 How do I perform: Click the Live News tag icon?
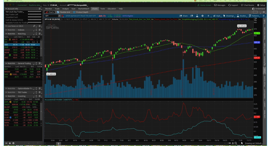pos(34,26)
